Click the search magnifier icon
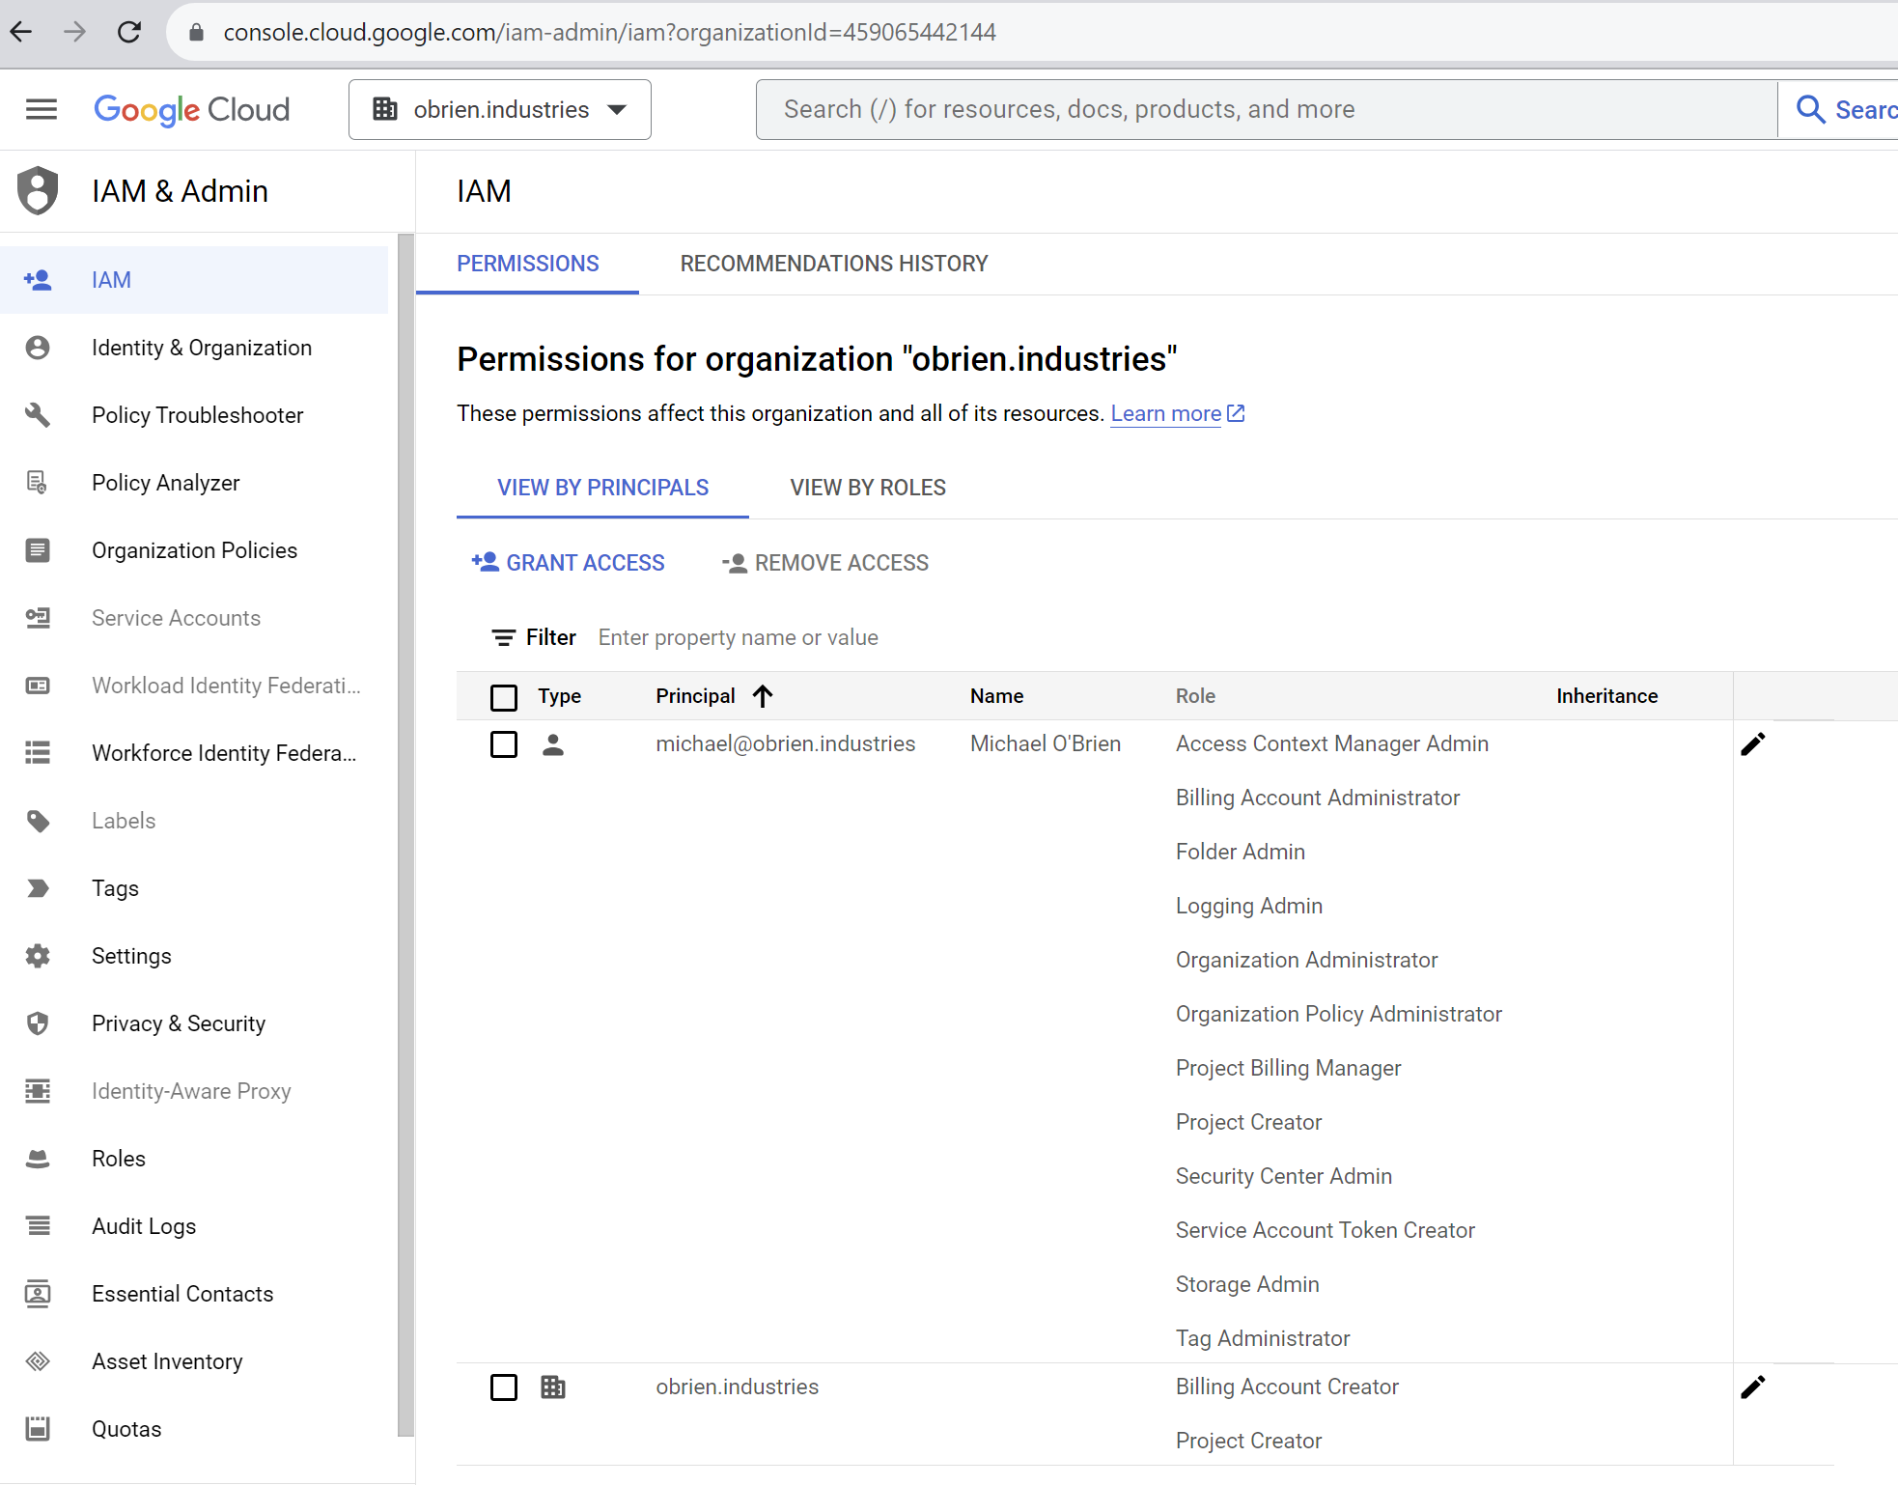 coord(1810,109)
